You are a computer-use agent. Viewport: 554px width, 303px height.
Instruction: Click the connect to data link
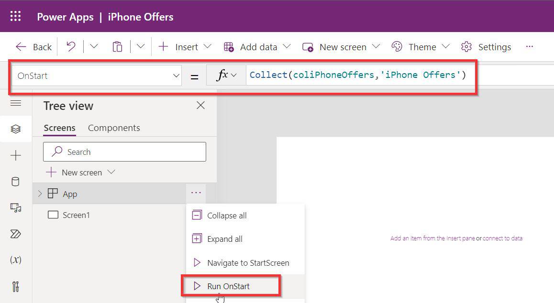[503, 238]
